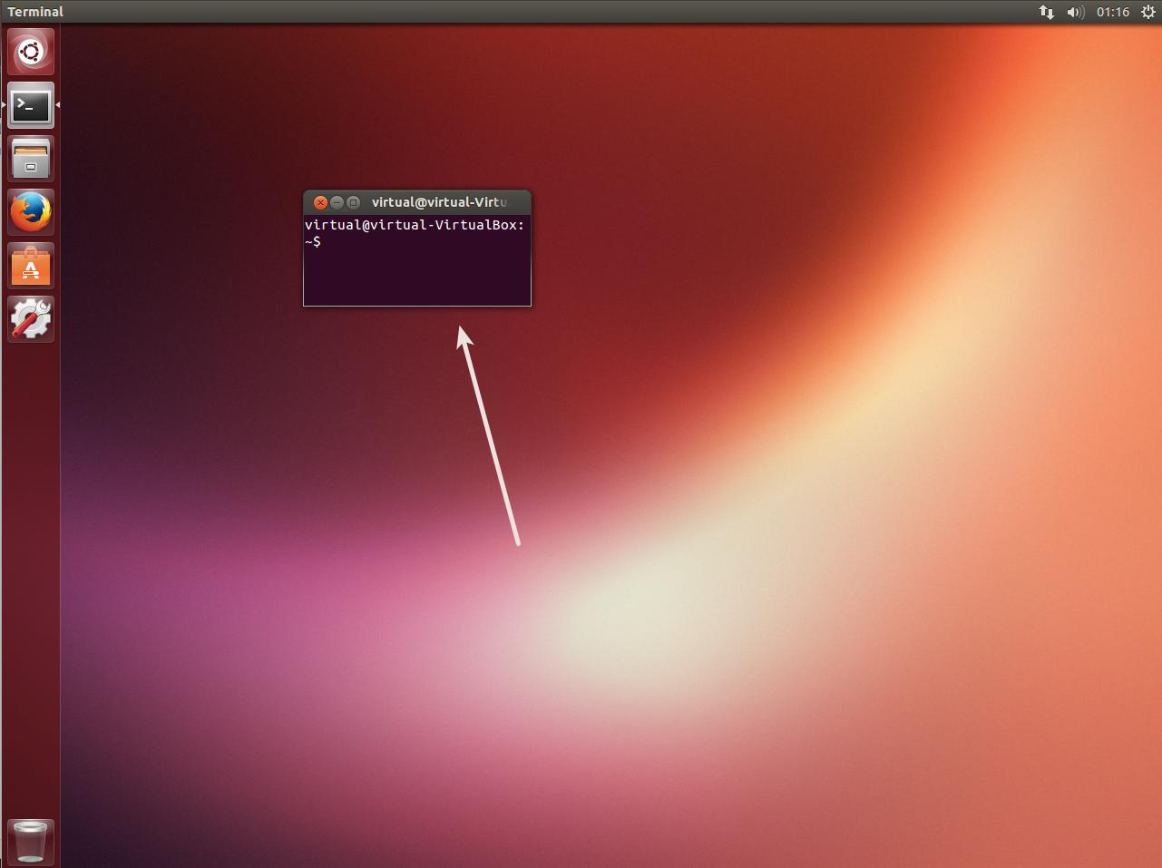The image size is (1162, 868).
Task: Close the terminal window
Action: tap(320, 202)
